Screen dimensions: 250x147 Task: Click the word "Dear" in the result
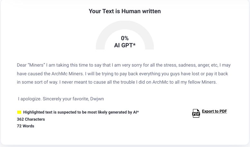22,65
